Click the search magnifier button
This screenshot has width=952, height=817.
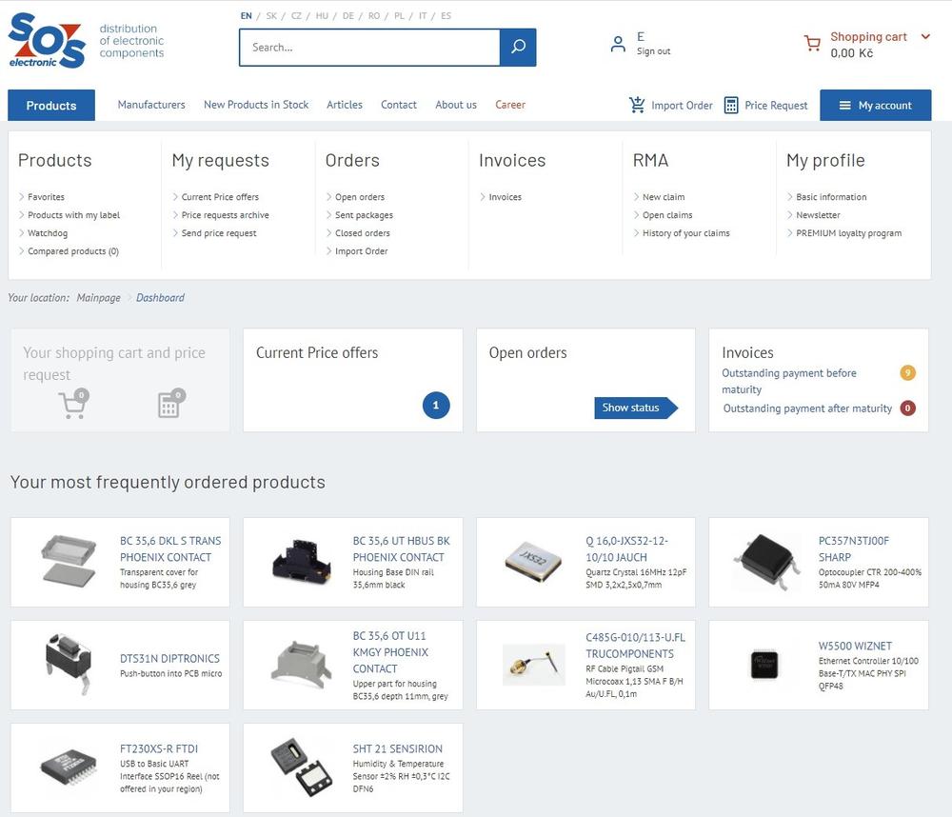[x=518, y=48]
